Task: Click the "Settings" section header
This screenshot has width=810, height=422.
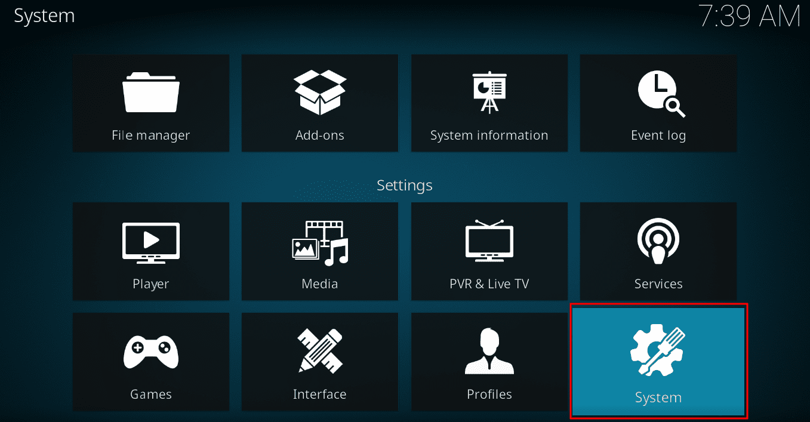Action: [404, 185]
